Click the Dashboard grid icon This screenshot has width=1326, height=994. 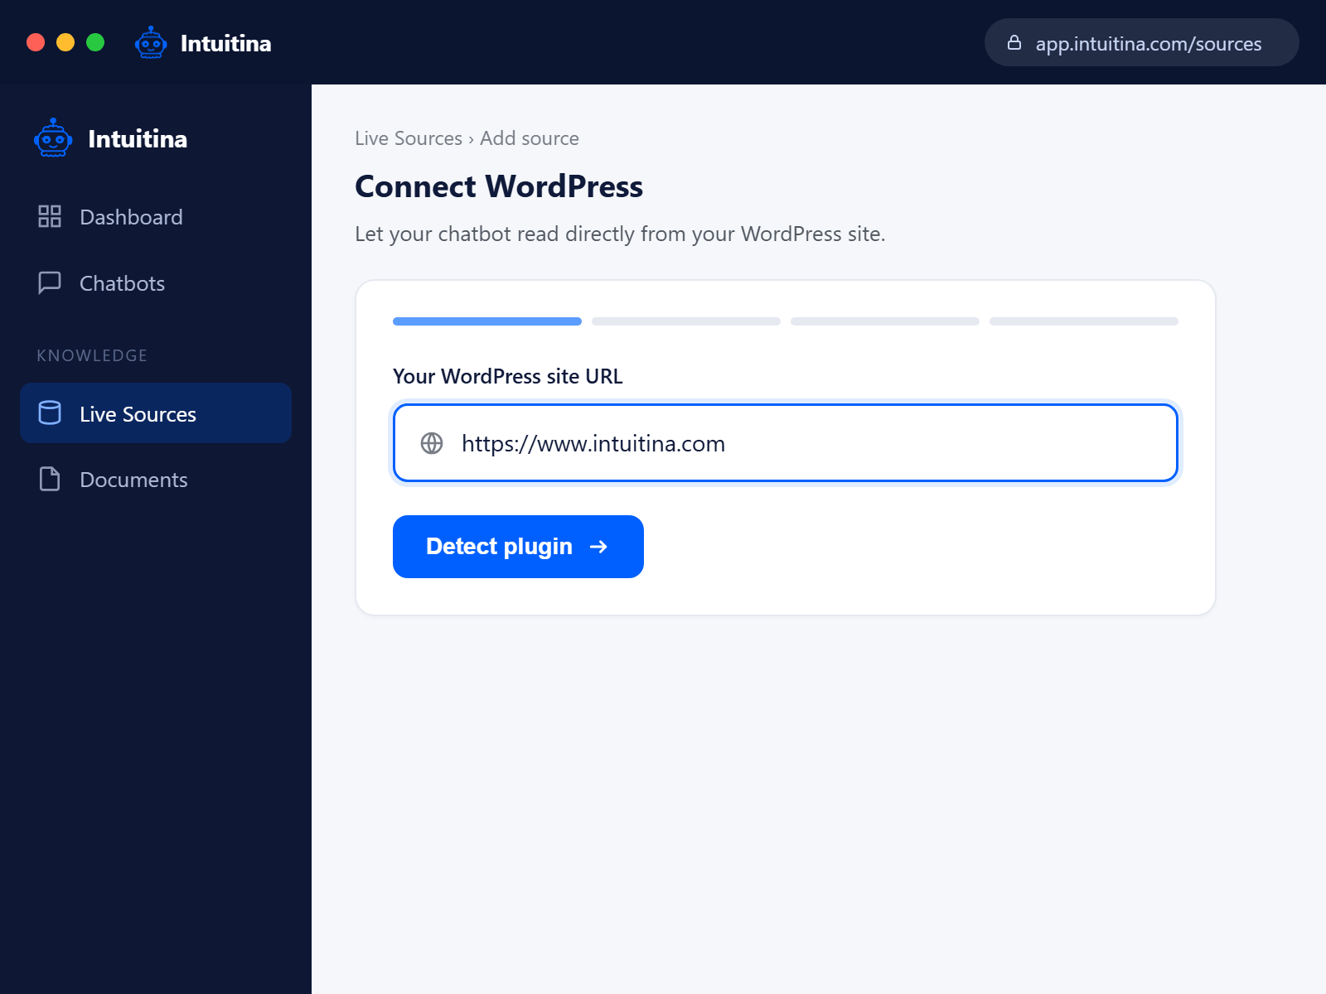[50, 217]
